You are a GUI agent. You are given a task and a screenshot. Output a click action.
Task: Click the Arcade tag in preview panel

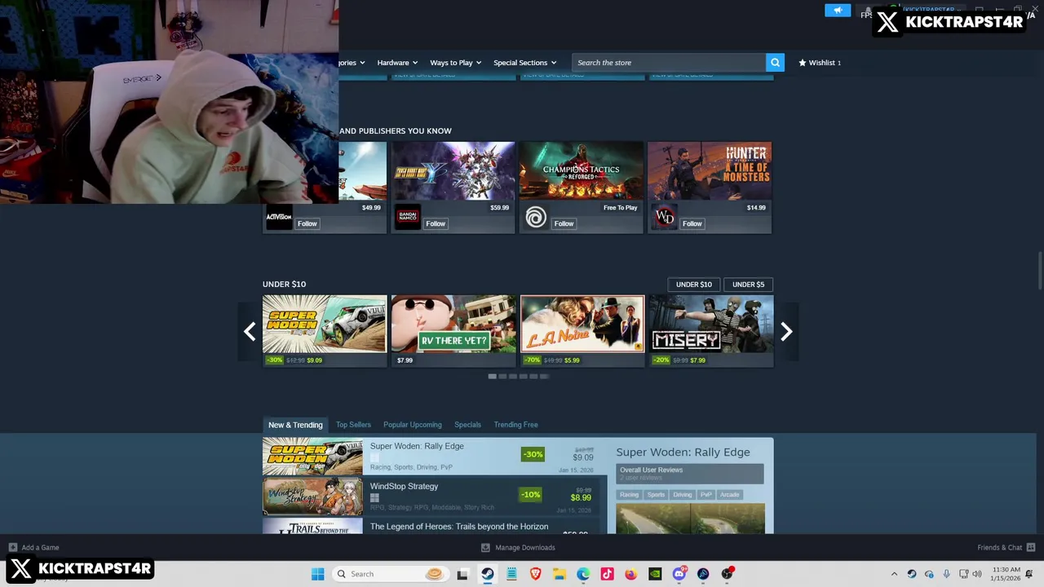[729, 495]
